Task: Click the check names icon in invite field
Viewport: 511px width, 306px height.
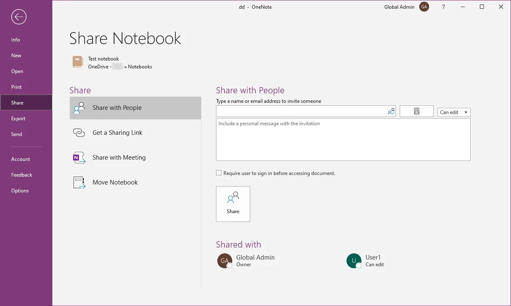Action: coord(391,112)
